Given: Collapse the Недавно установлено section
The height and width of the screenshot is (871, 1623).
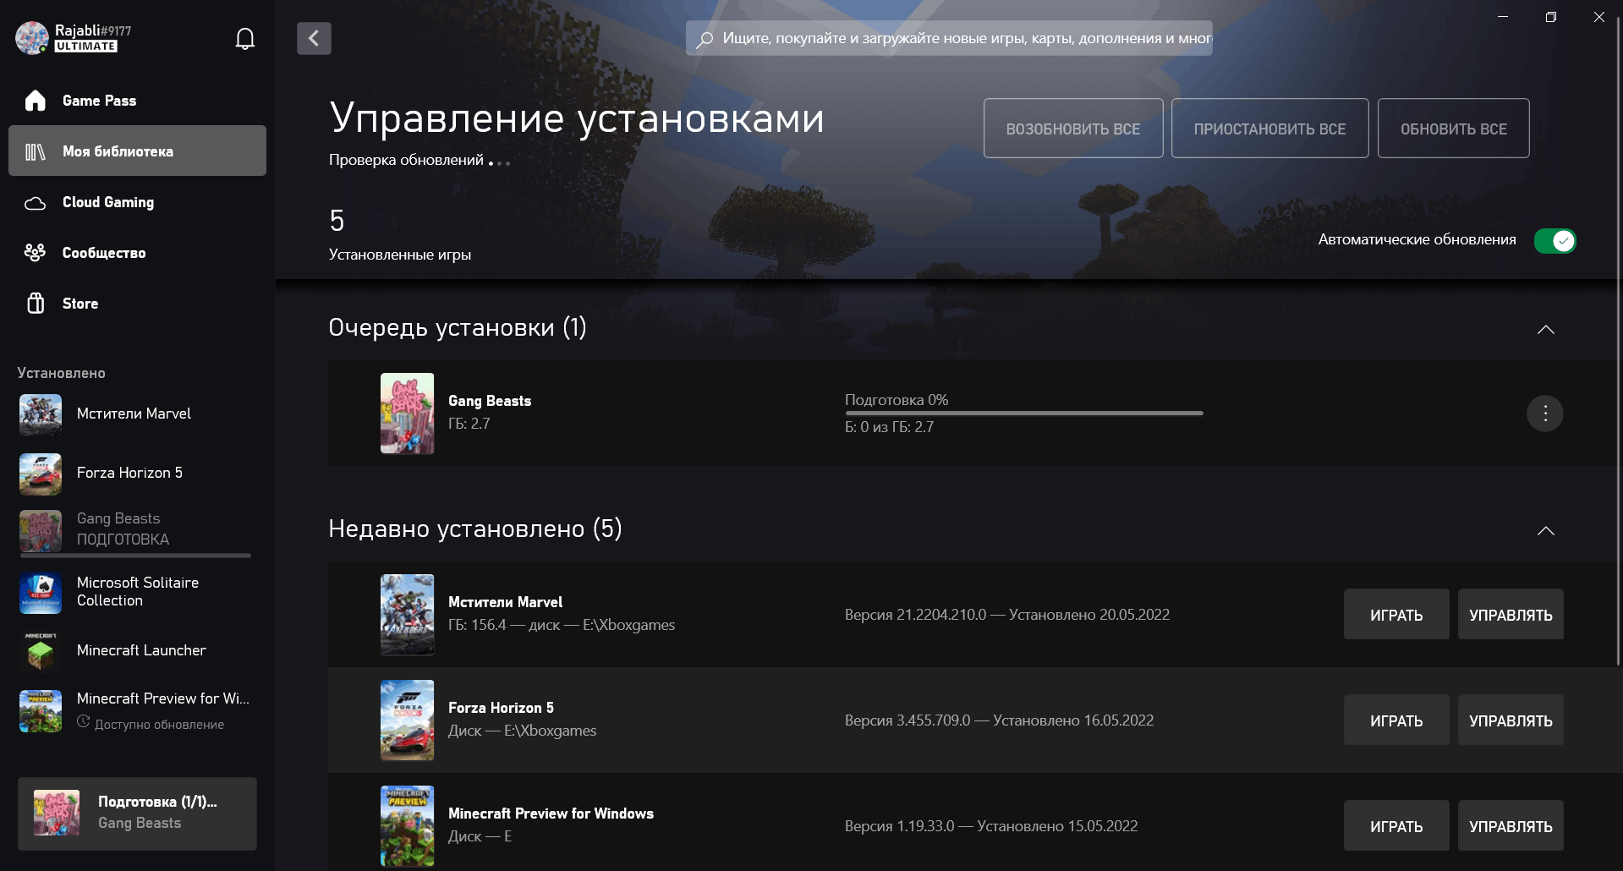Looking at the screenshot, I should pyautogui.click(x=1545, y=531).
